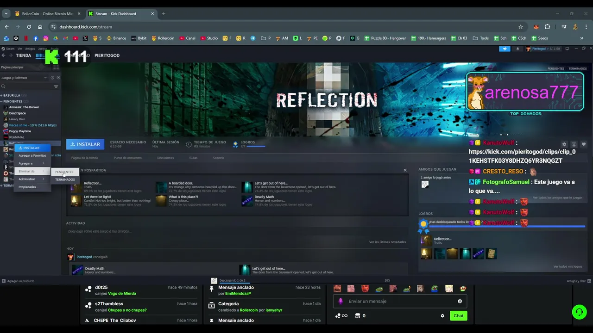The width and height of the screenshot is (593, 333).
Task: Click the blue INSTALAR button for Reflection
Action: (85, 144)
